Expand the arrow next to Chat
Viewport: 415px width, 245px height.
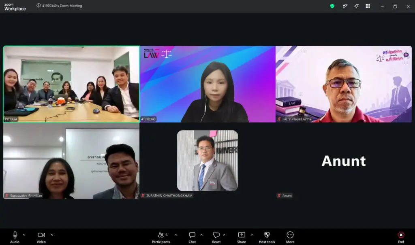coord(201,235)
